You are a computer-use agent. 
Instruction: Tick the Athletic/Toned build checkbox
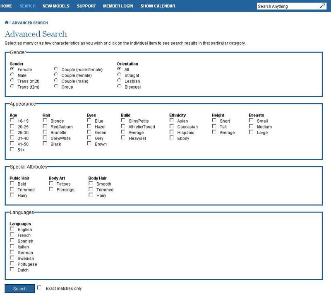pyautogui.click(x=123, y=126)
